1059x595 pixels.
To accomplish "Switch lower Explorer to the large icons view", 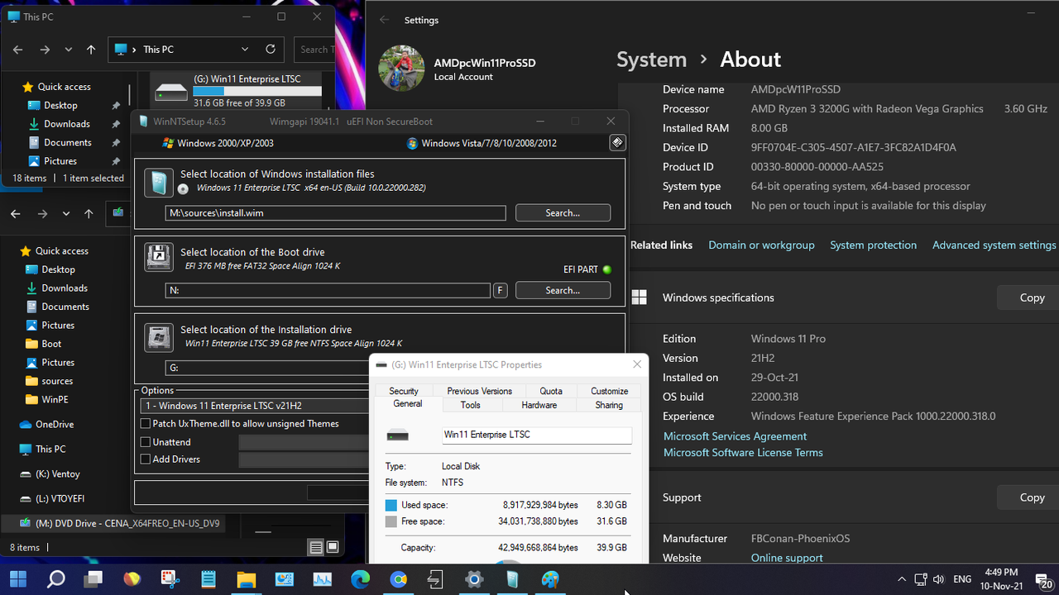I will click(333, 547).
